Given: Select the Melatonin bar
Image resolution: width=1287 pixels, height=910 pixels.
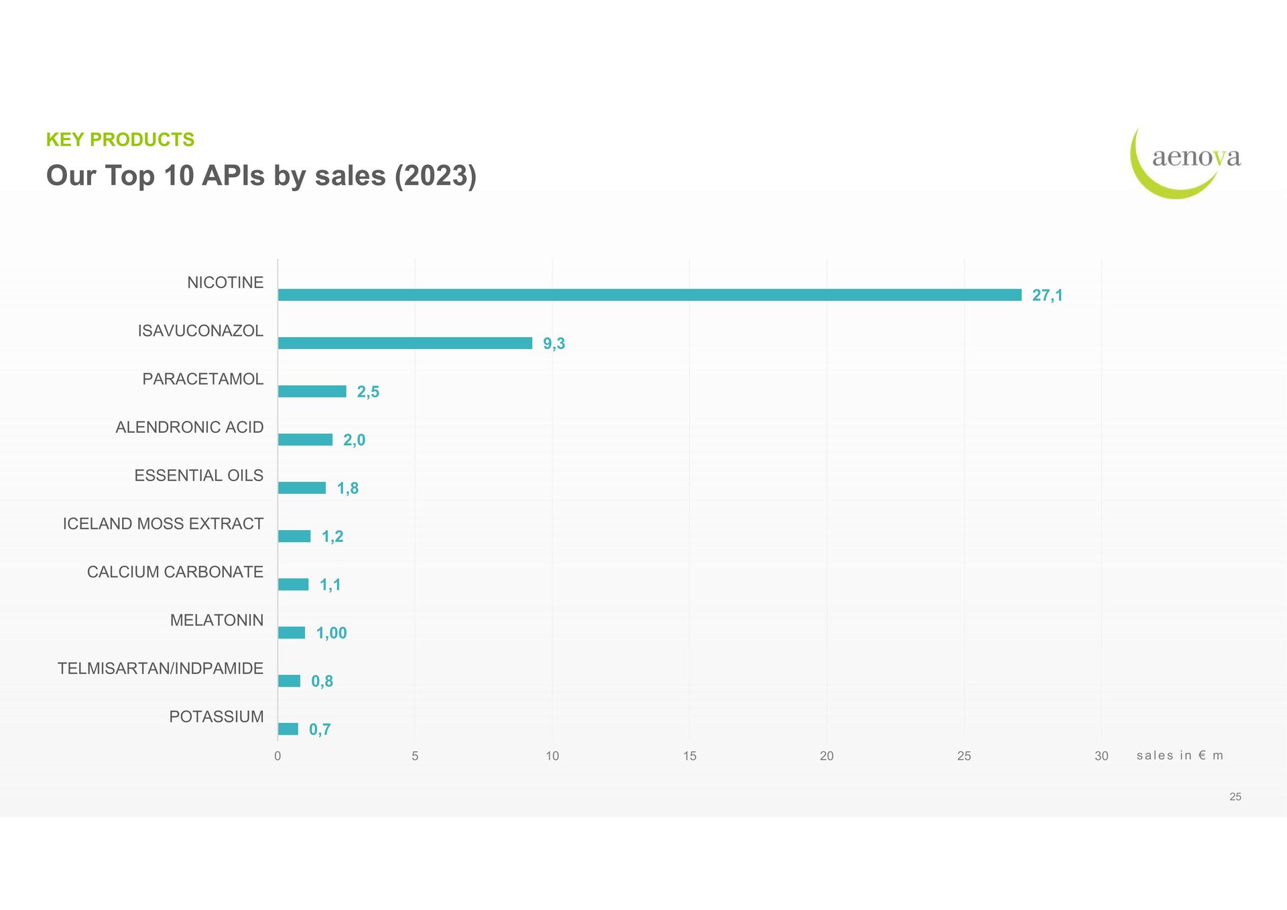Looking at the screenshot, I should pos(292,633).
